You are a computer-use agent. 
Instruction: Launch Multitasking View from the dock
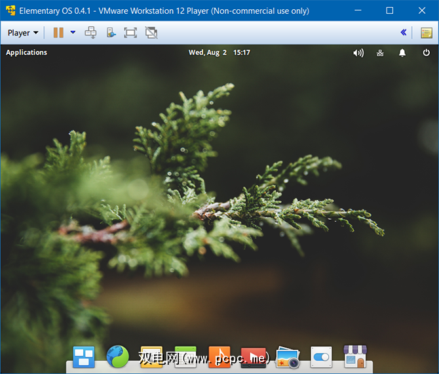click(x=84, y=357)
